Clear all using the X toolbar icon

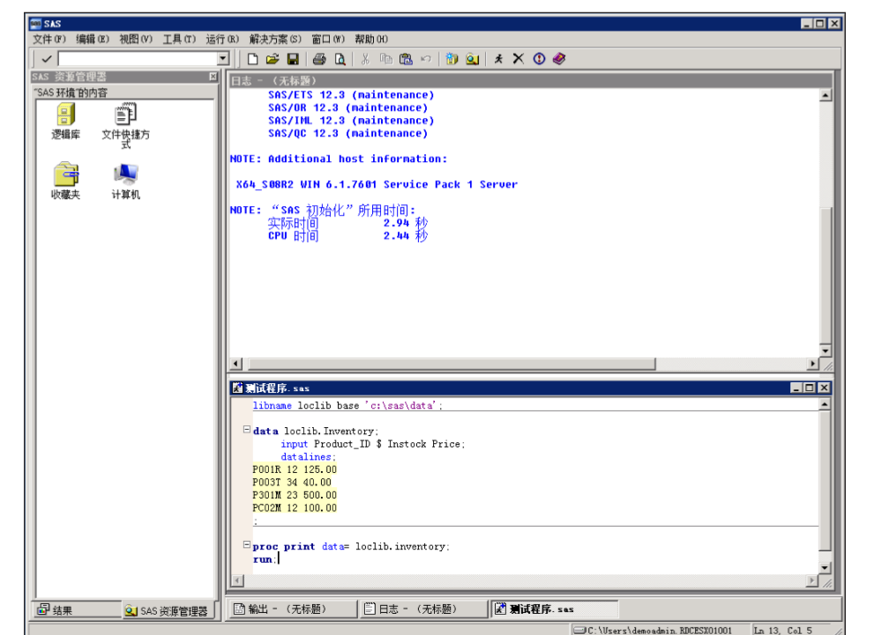[519, 59]
